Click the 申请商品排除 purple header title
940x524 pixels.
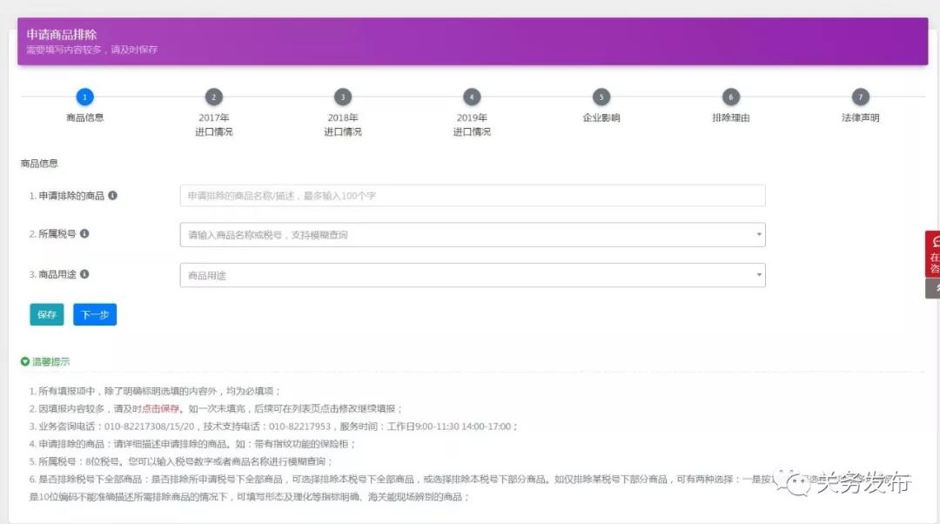62,35
